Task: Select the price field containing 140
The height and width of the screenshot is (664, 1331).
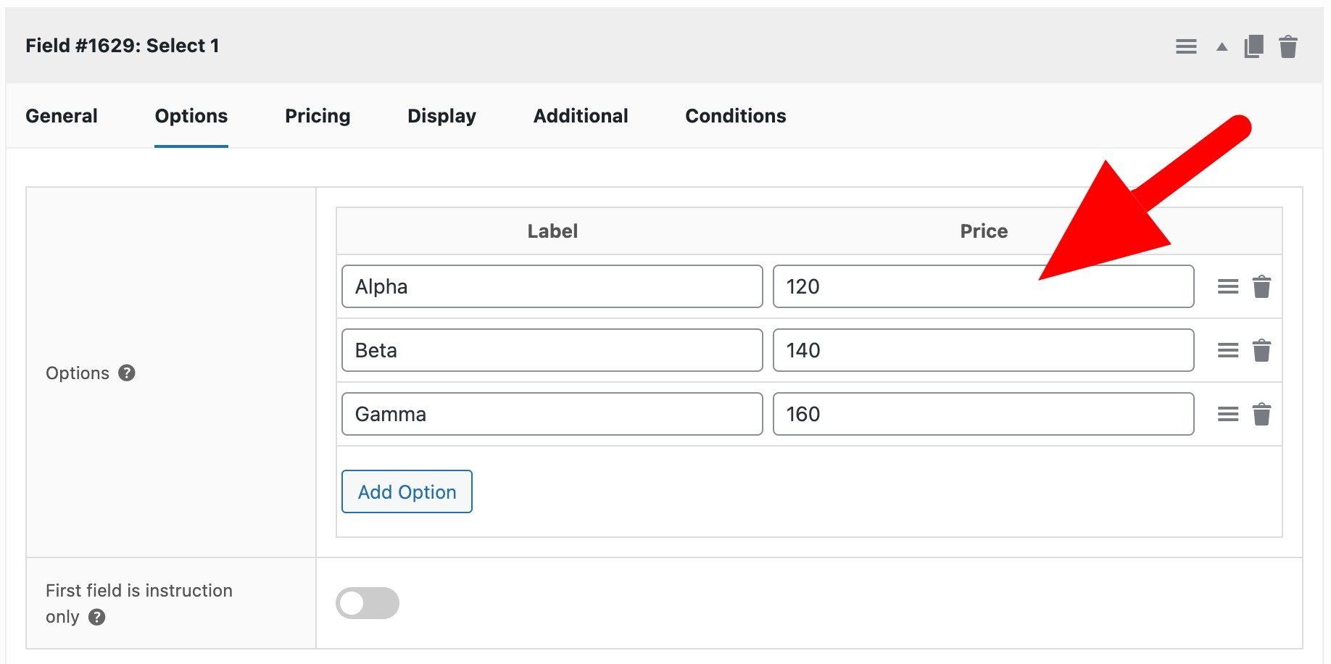Action: click(x=983, y=350)
